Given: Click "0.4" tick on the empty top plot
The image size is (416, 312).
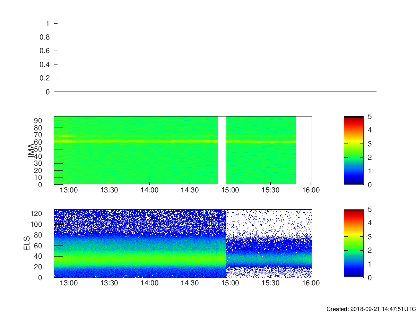Looking at the screenshot, I should click(x=45, y=64).
